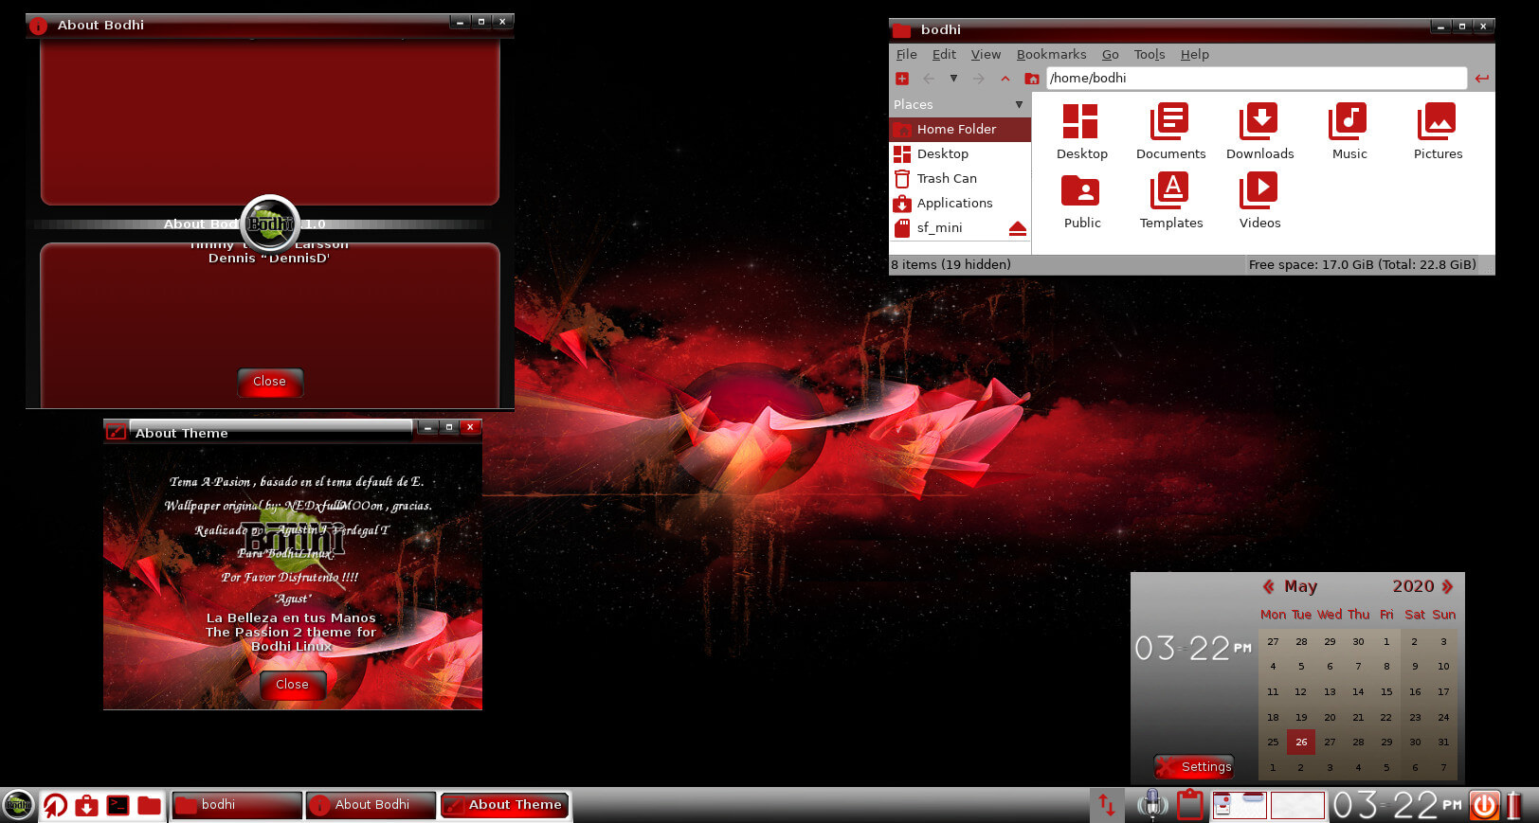Open the microphone mixer tray icon

point(1152,805)
